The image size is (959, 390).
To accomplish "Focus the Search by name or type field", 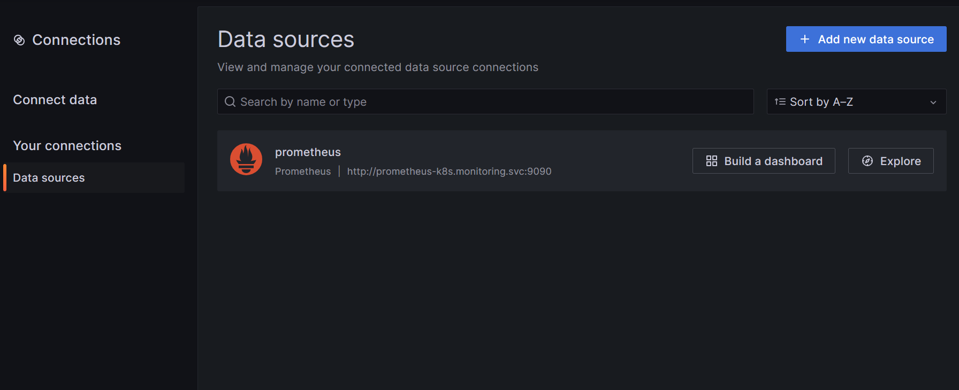I will [485, 102].
